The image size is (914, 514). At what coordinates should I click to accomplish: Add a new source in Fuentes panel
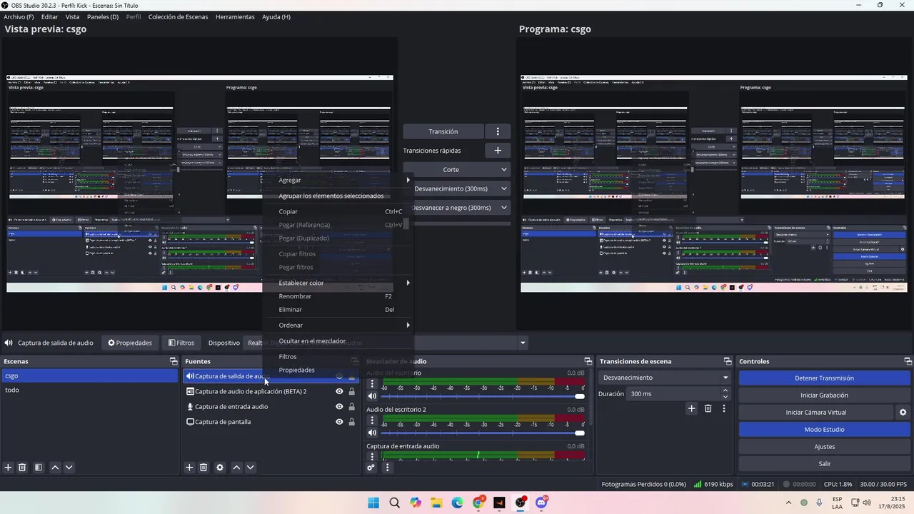click(189, 468)
